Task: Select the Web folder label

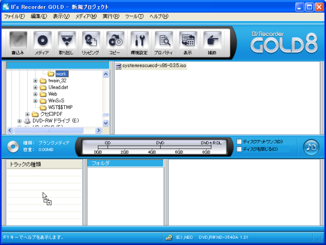Action: 53,94
